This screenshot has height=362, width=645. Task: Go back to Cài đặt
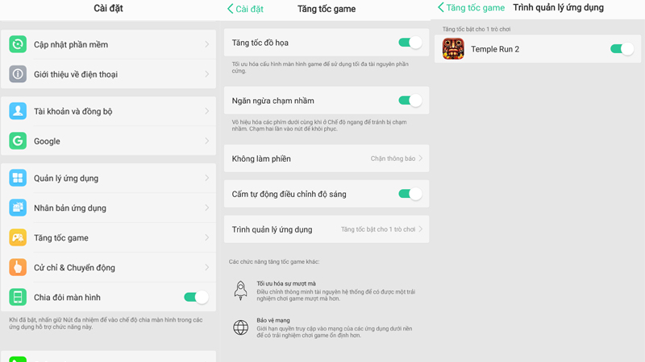coord(246,9)
